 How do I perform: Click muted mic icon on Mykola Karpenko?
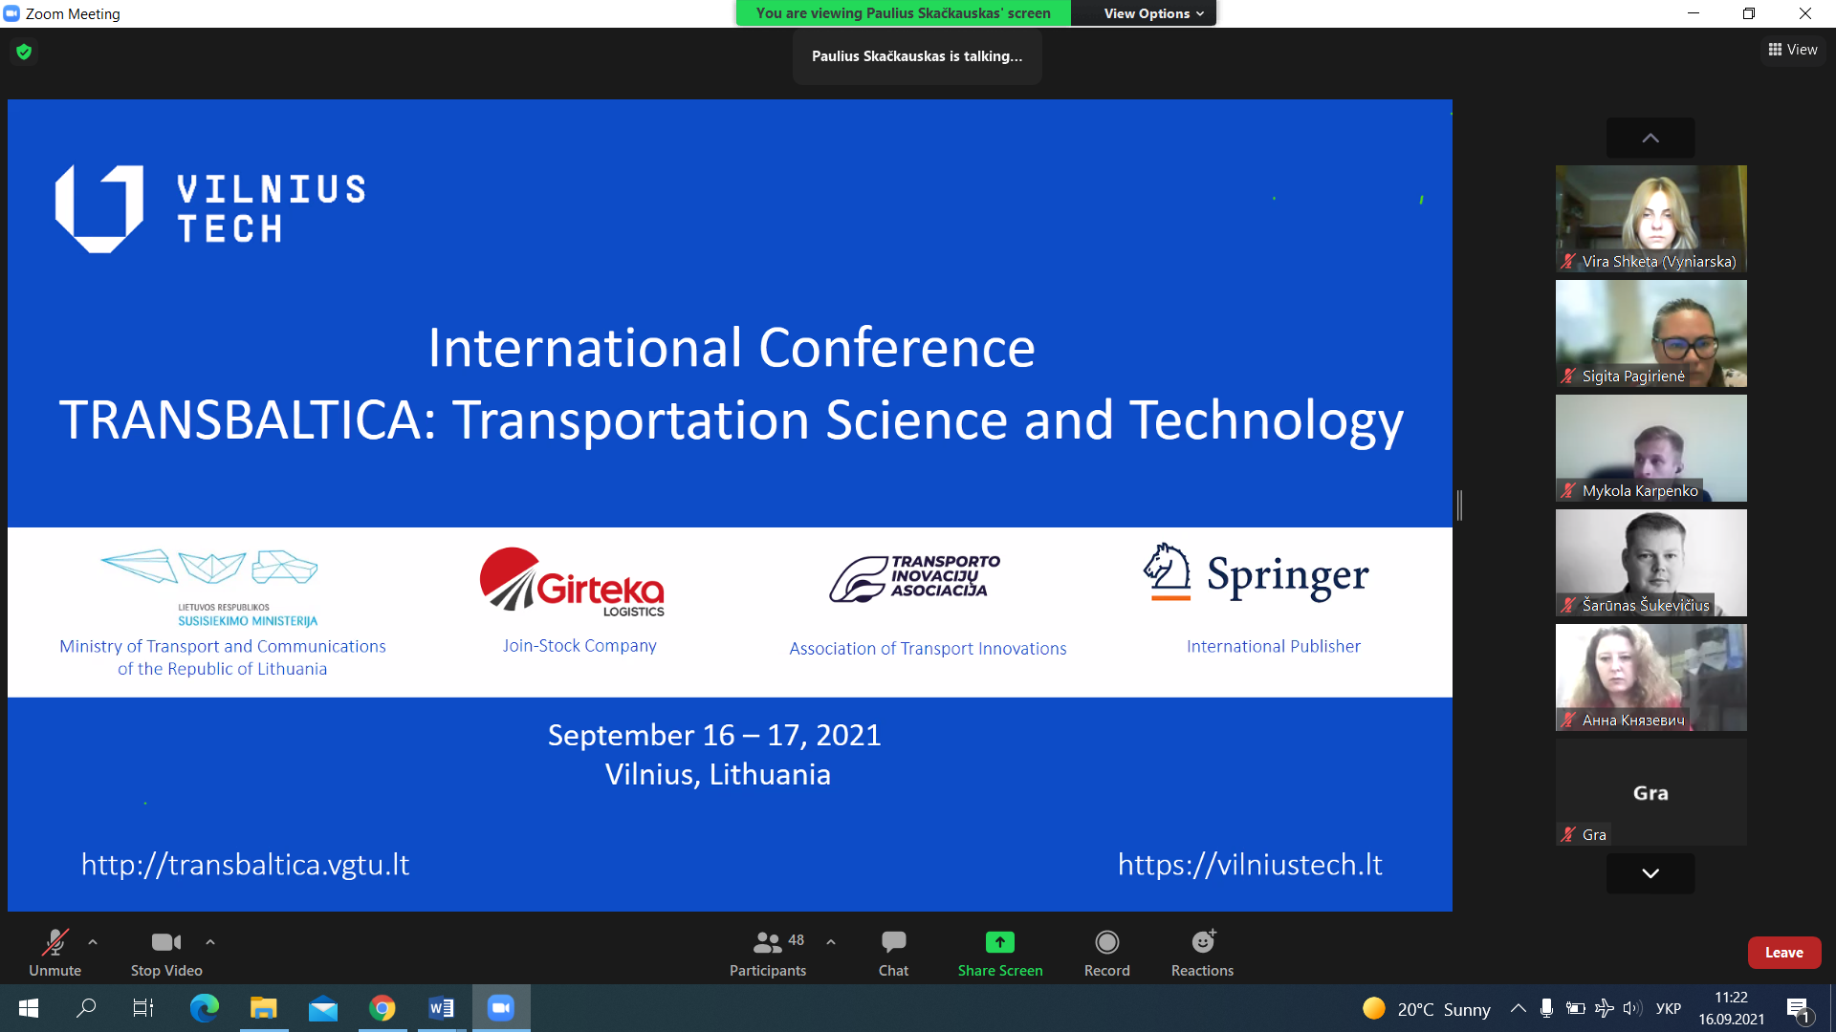(1568, 490)
